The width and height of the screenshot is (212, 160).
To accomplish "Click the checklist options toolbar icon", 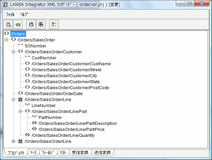I will click(54, 24).
